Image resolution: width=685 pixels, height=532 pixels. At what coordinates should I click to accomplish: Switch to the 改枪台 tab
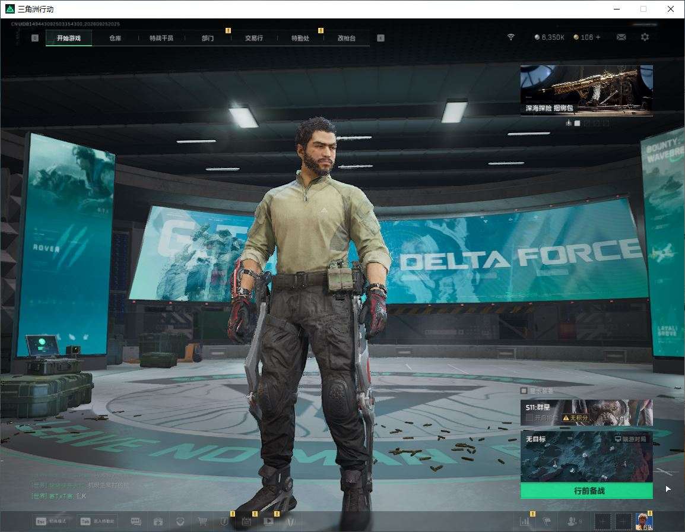click(347, 38)
